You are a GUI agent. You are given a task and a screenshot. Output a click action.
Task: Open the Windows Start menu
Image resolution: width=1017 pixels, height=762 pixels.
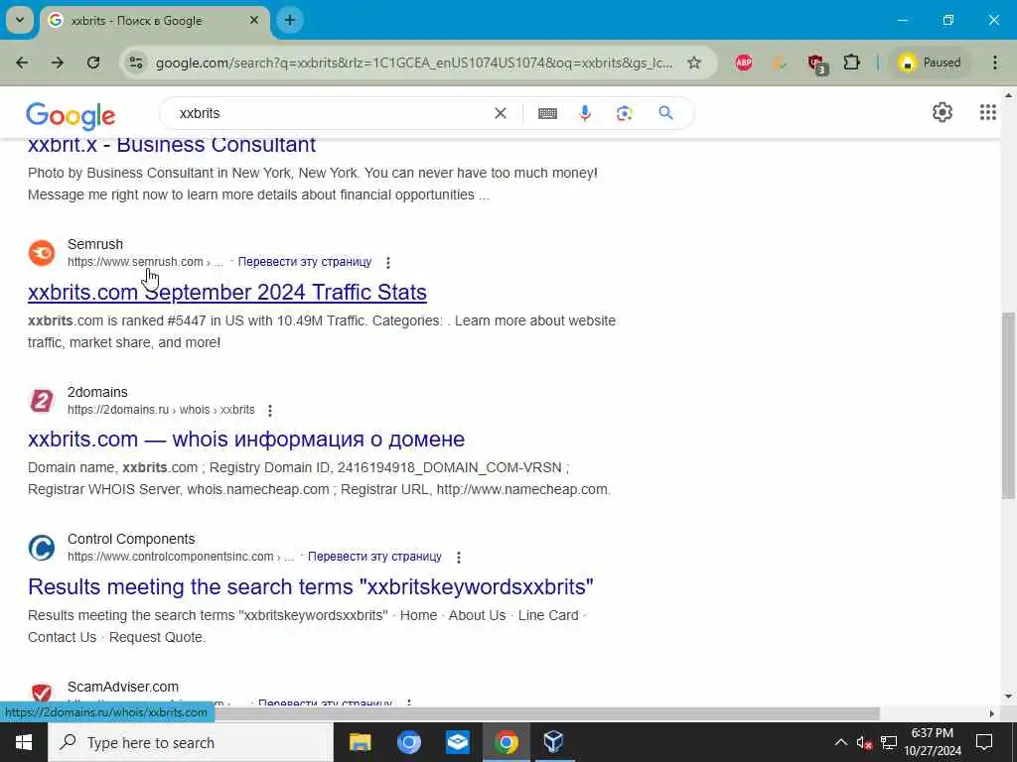coord(24,742)
